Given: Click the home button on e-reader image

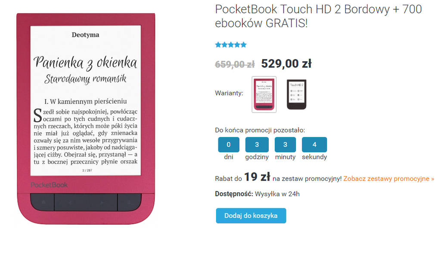Looking at the screenshot, I should [43, 202].
